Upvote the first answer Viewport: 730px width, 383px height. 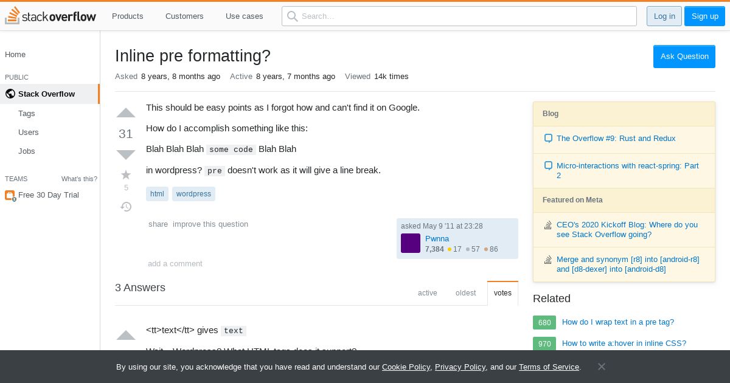126,335
